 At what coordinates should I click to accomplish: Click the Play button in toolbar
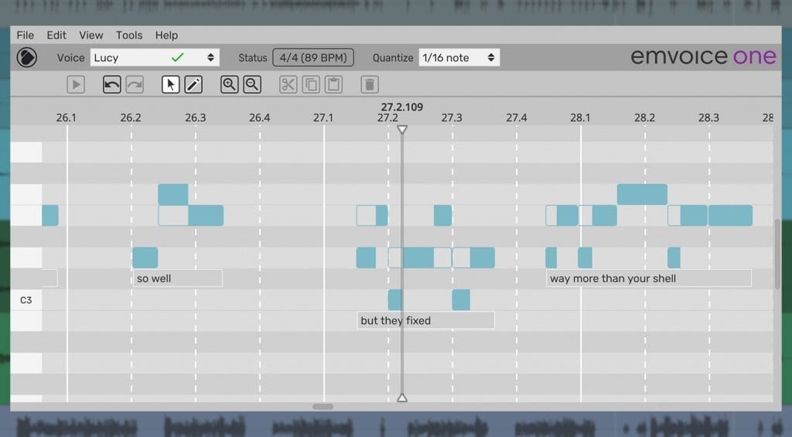(76, 84)
